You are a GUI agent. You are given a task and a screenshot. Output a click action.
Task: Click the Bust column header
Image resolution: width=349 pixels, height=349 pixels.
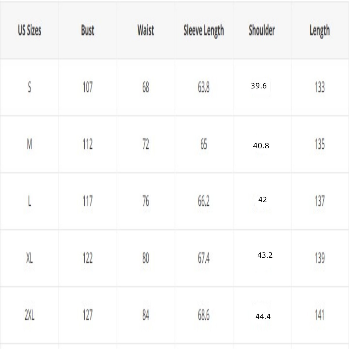coord(88,30)
